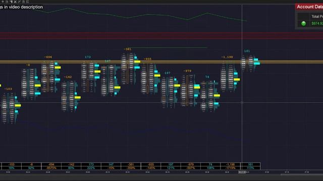323x181 pixels.
Task: Click the horizontal scrollbar thumb at bottom right
Action: click(x=302, y=174)
